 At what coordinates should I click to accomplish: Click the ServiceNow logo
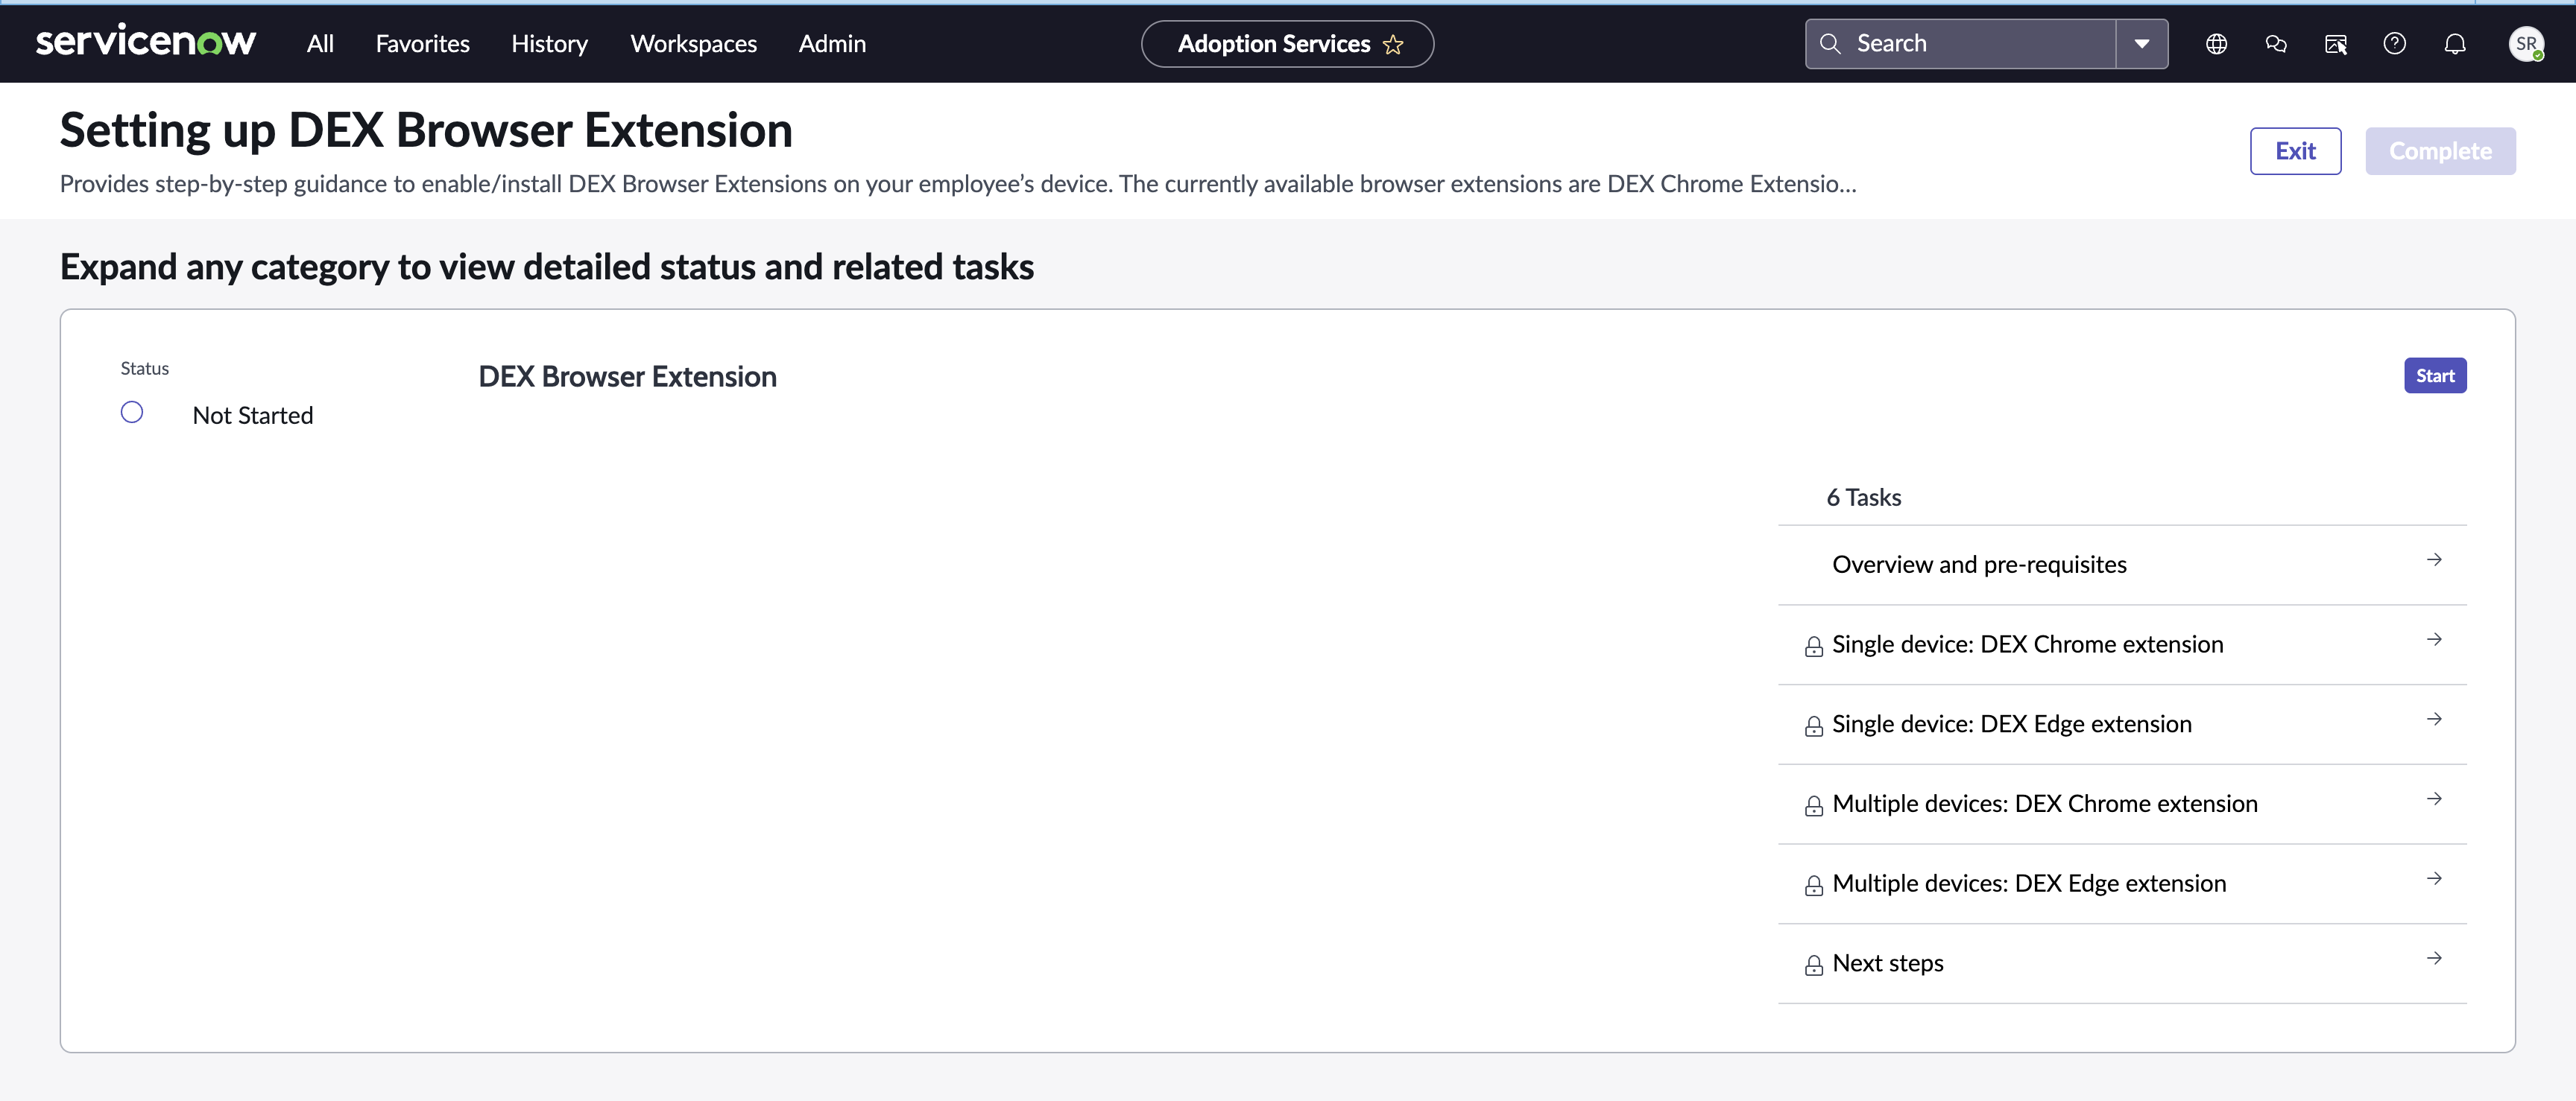click(146, 42)
